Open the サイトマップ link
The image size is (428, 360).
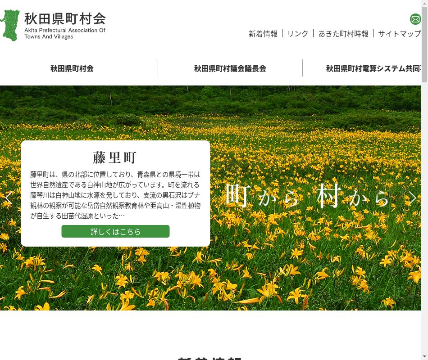click(399, 34)
